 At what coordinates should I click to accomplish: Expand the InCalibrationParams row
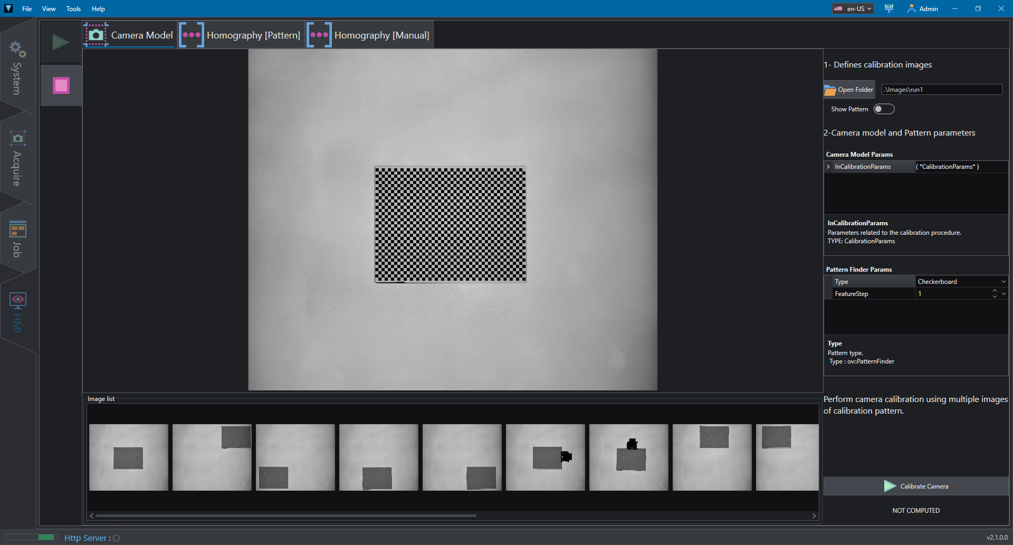(828, 167)
